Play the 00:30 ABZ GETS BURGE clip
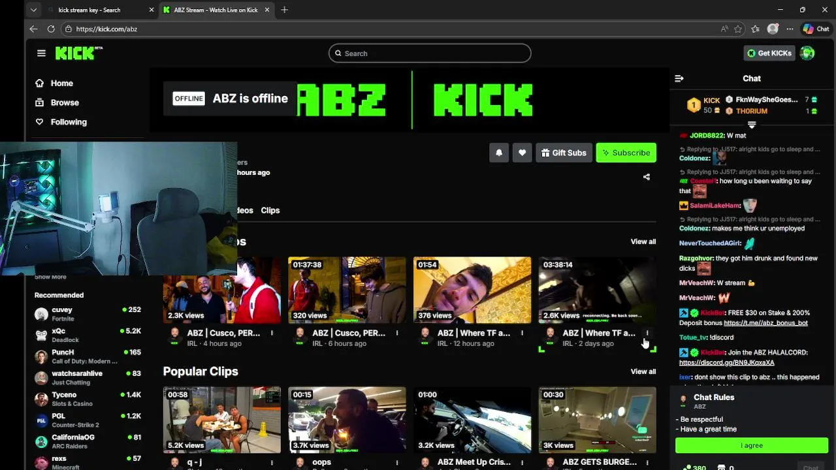The image size is (836, 470). coord(598,420)
